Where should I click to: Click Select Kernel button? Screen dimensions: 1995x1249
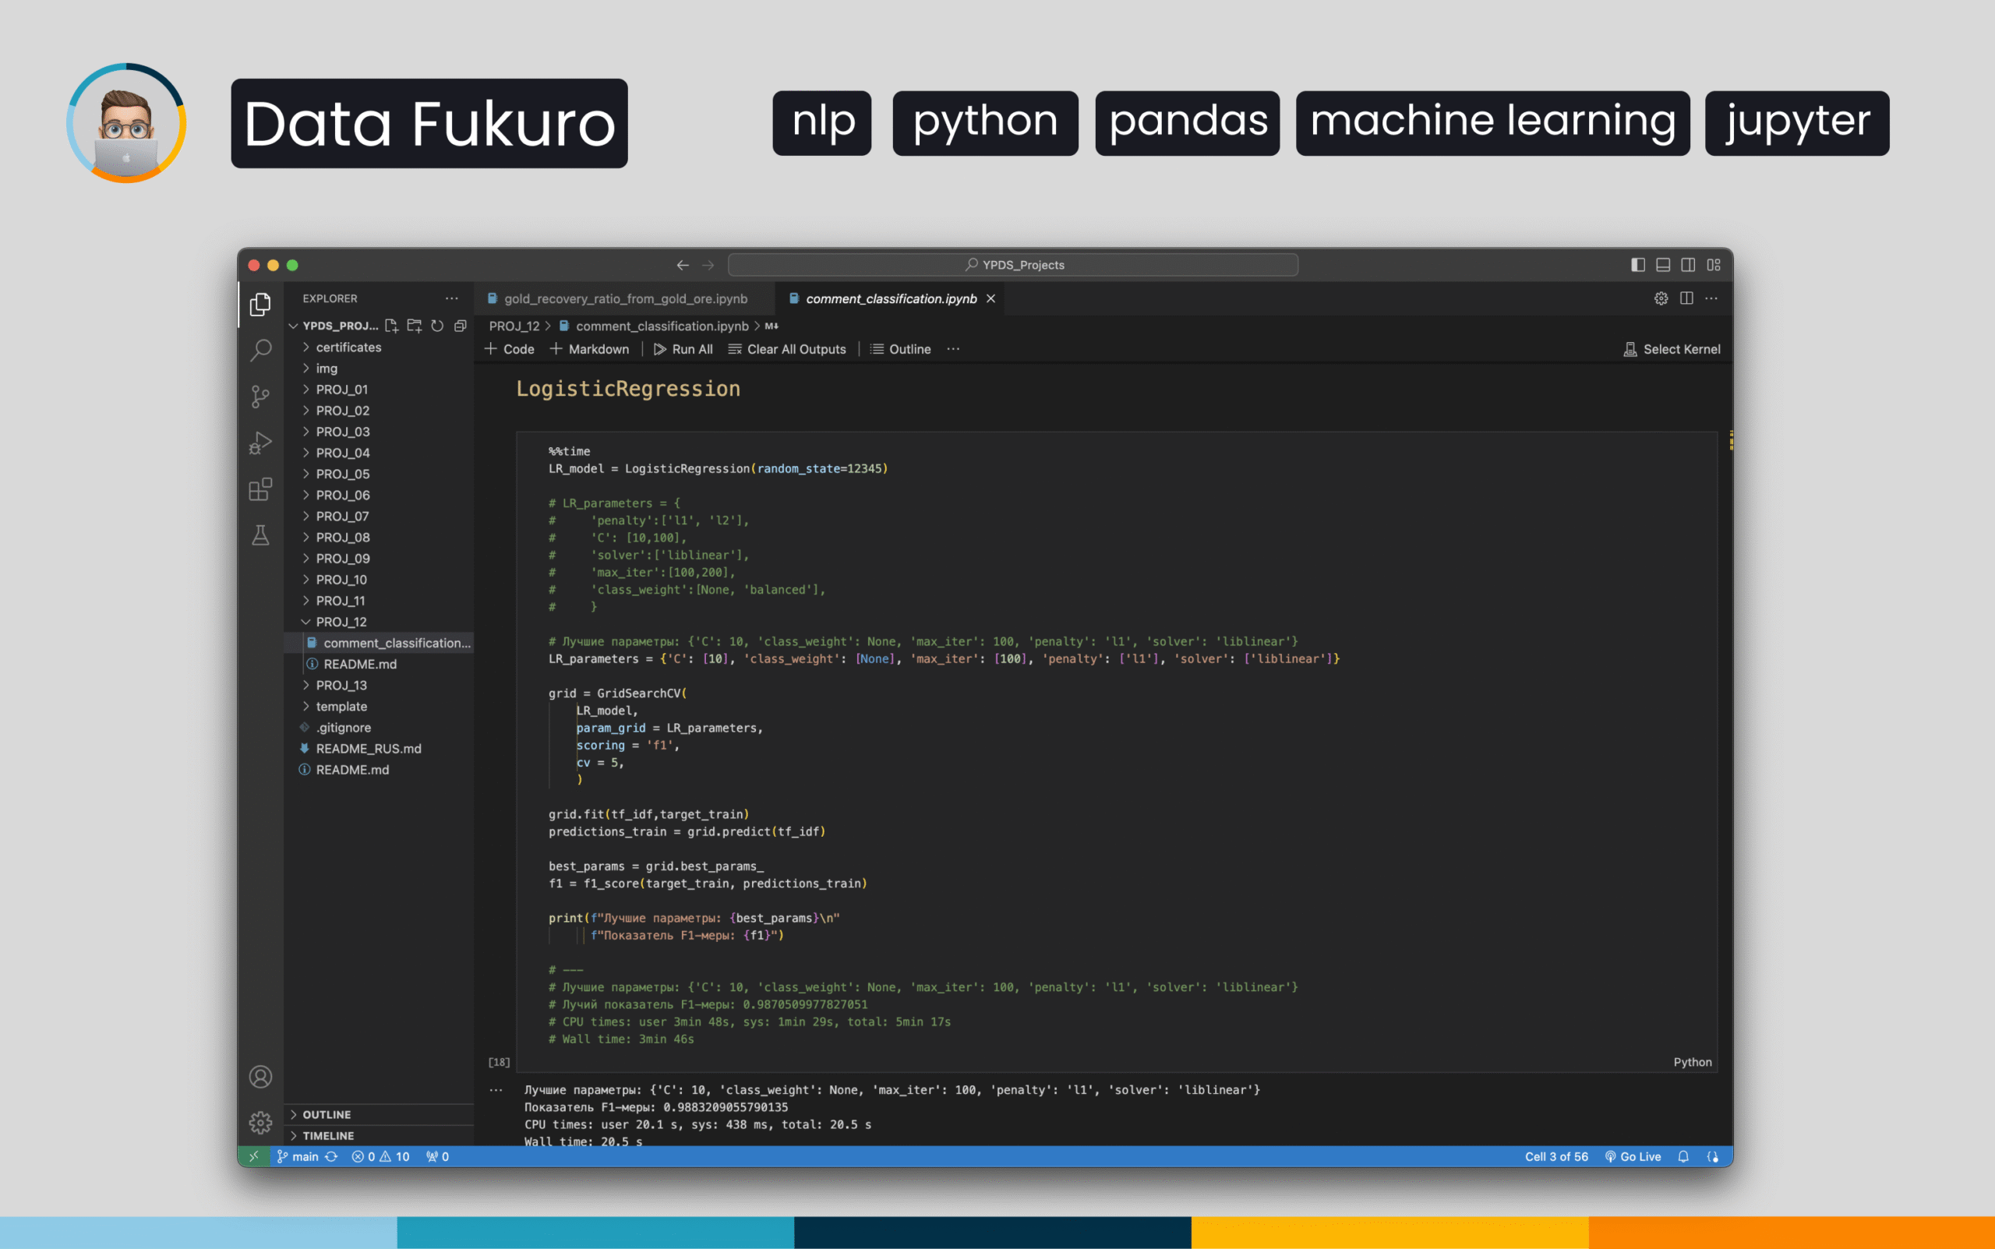click(1672, 349)
